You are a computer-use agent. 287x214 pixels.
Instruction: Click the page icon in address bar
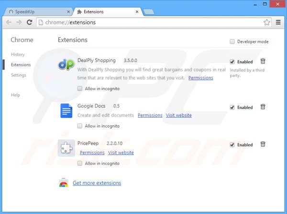click(41, 22)
